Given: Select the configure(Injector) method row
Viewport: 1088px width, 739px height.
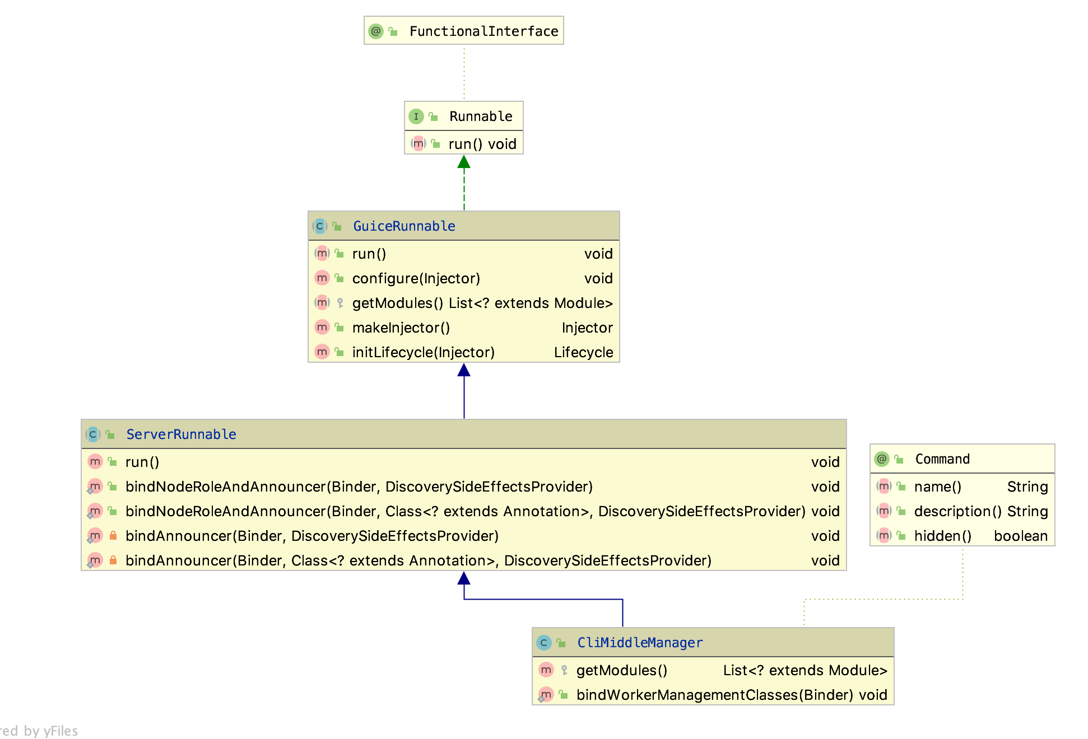Looking at the screenshot, I should 416,278.
